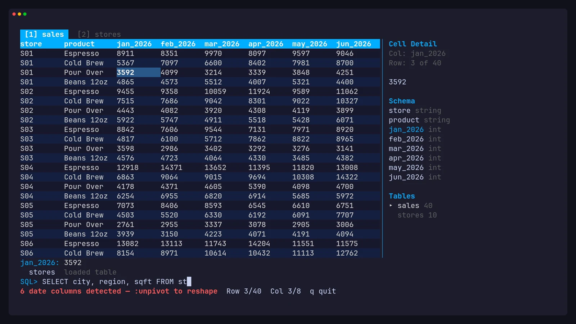Click the 3592 value in Cell Detail
This screenshot has height=324, width=576.
(x=397, y=82)
